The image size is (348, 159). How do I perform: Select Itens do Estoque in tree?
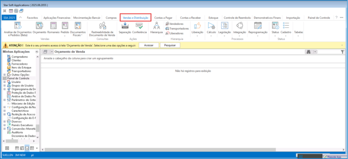(21, 68)
